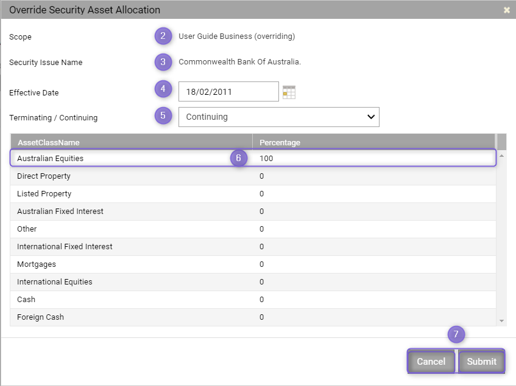Screen dimensions: 516x386
Task: Click the Scope label
Action: coord(20,36)
